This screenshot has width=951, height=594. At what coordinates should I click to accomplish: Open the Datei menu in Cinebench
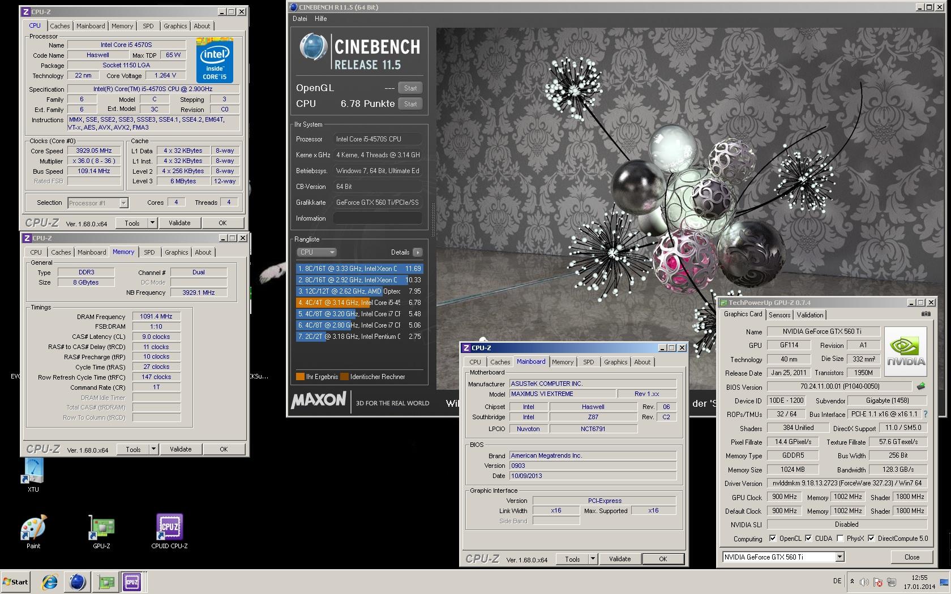300,19
